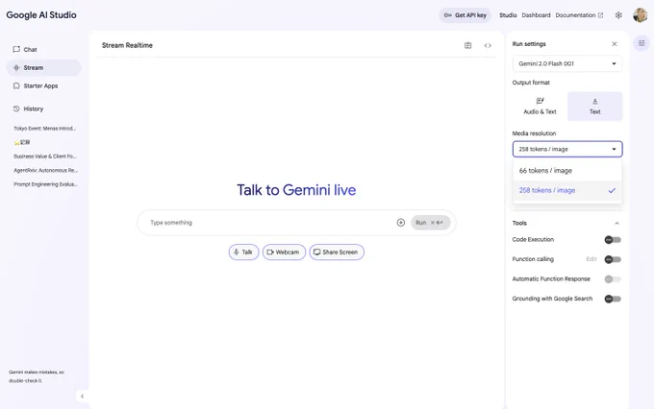Click the get code angle brackets icon

(x=488, y=45)
